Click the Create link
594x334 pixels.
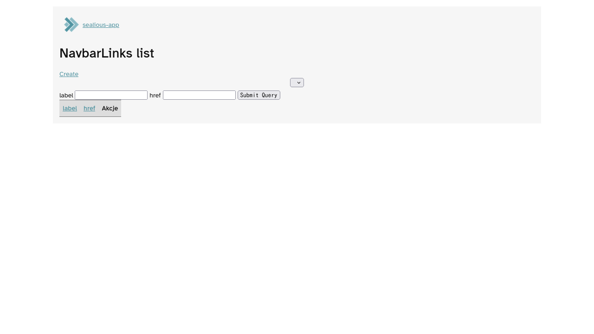tap(69, 74)
